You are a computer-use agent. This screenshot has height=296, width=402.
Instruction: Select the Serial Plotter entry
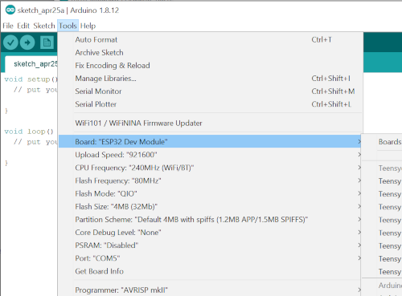pyautogui.click(x=210, y=104)
